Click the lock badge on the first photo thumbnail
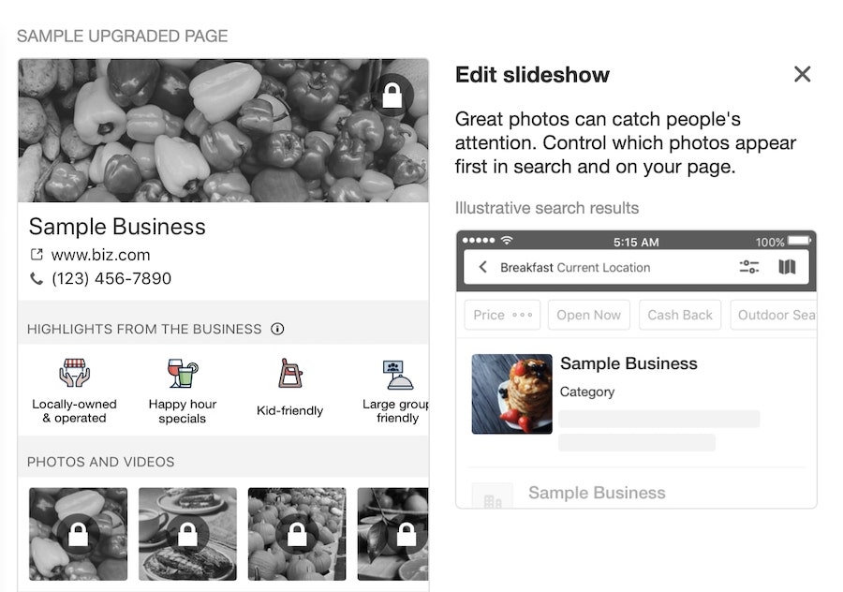The height and width of the screenshot is (592, 843). (x=77, y=532)
